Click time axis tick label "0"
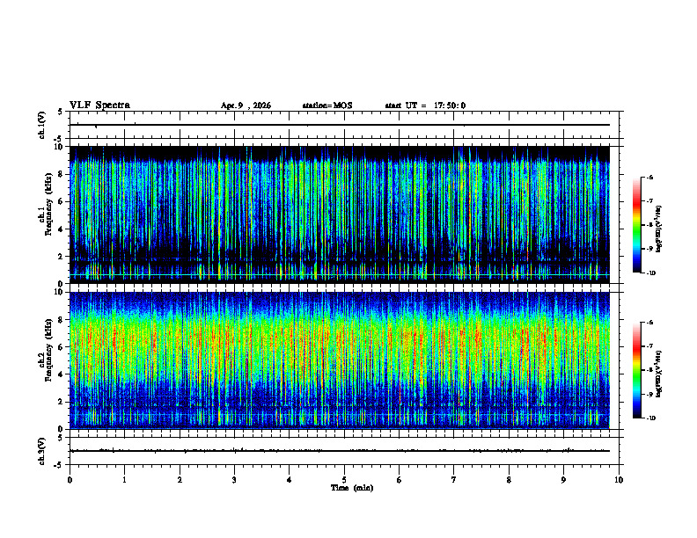Image resolution: width=697 pixels, height=538 pixels. 70,480
